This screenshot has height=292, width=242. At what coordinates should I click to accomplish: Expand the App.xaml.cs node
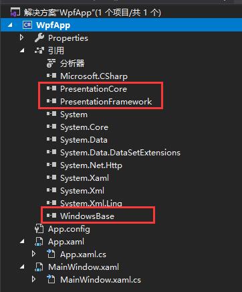33,254
